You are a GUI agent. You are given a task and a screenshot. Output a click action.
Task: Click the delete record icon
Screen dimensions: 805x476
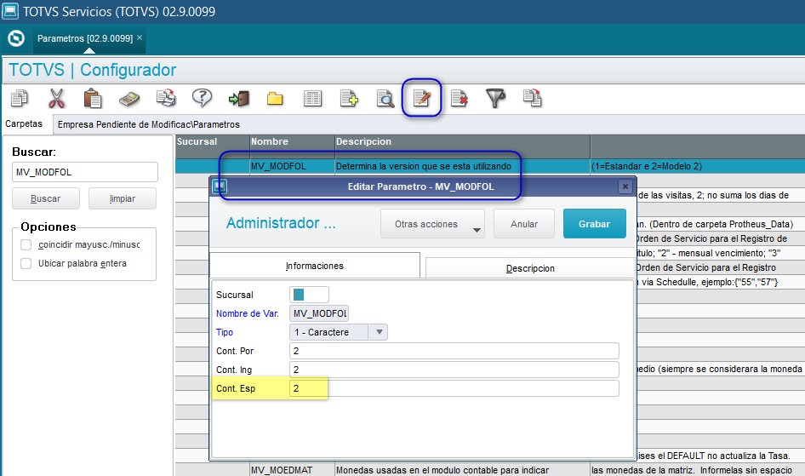(459, 98)
